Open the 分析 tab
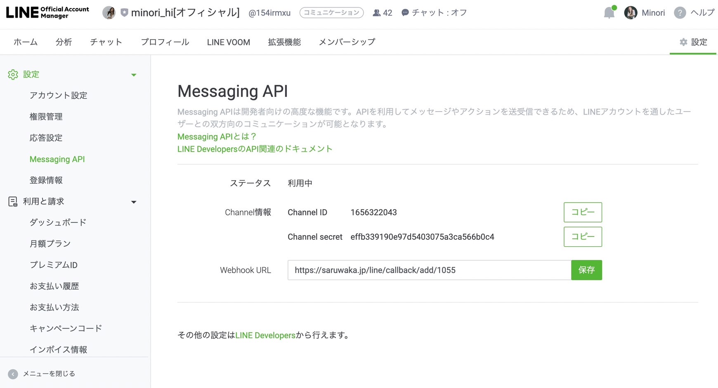718x388 pixels. pyautogui.click(x=64, y=42)
